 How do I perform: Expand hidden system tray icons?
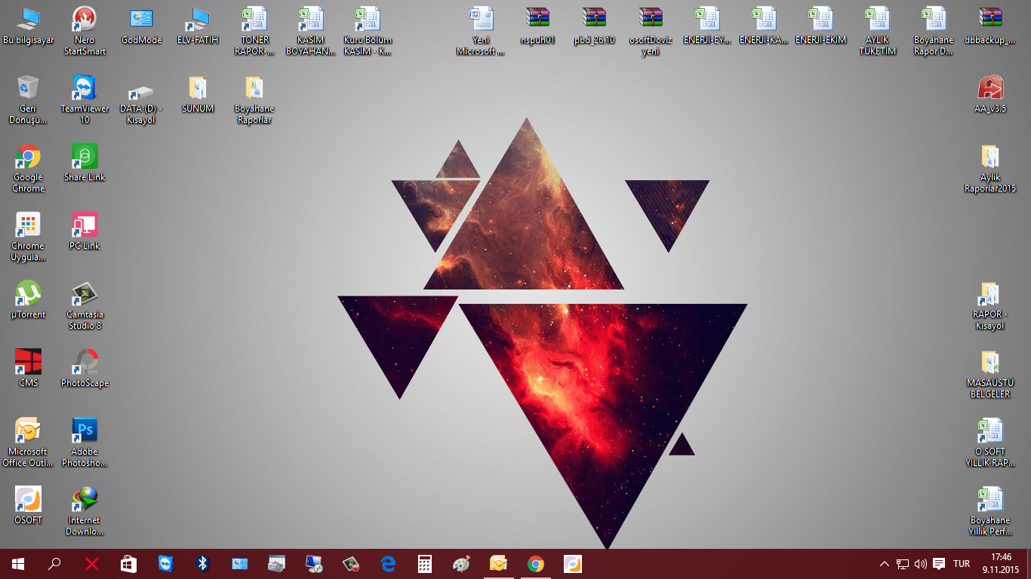point(885,564)
